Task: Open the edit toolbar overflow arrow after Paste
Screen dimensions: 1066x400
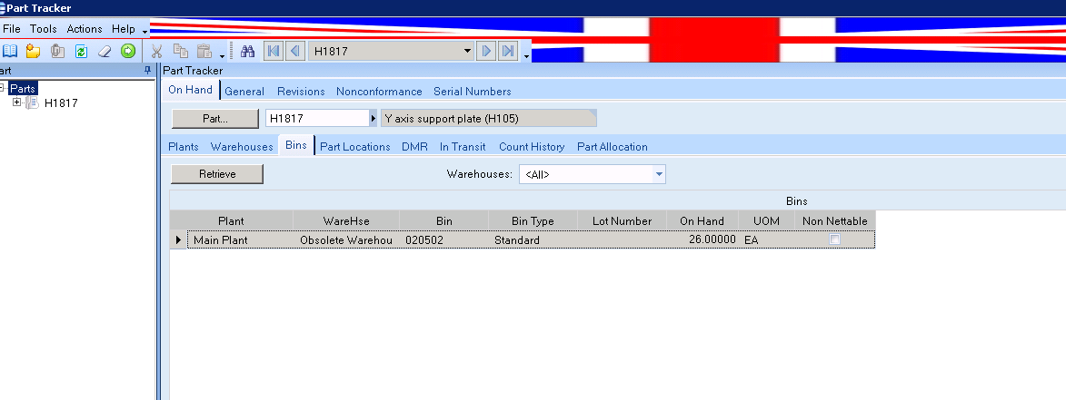Action: [x=223, y=56]
